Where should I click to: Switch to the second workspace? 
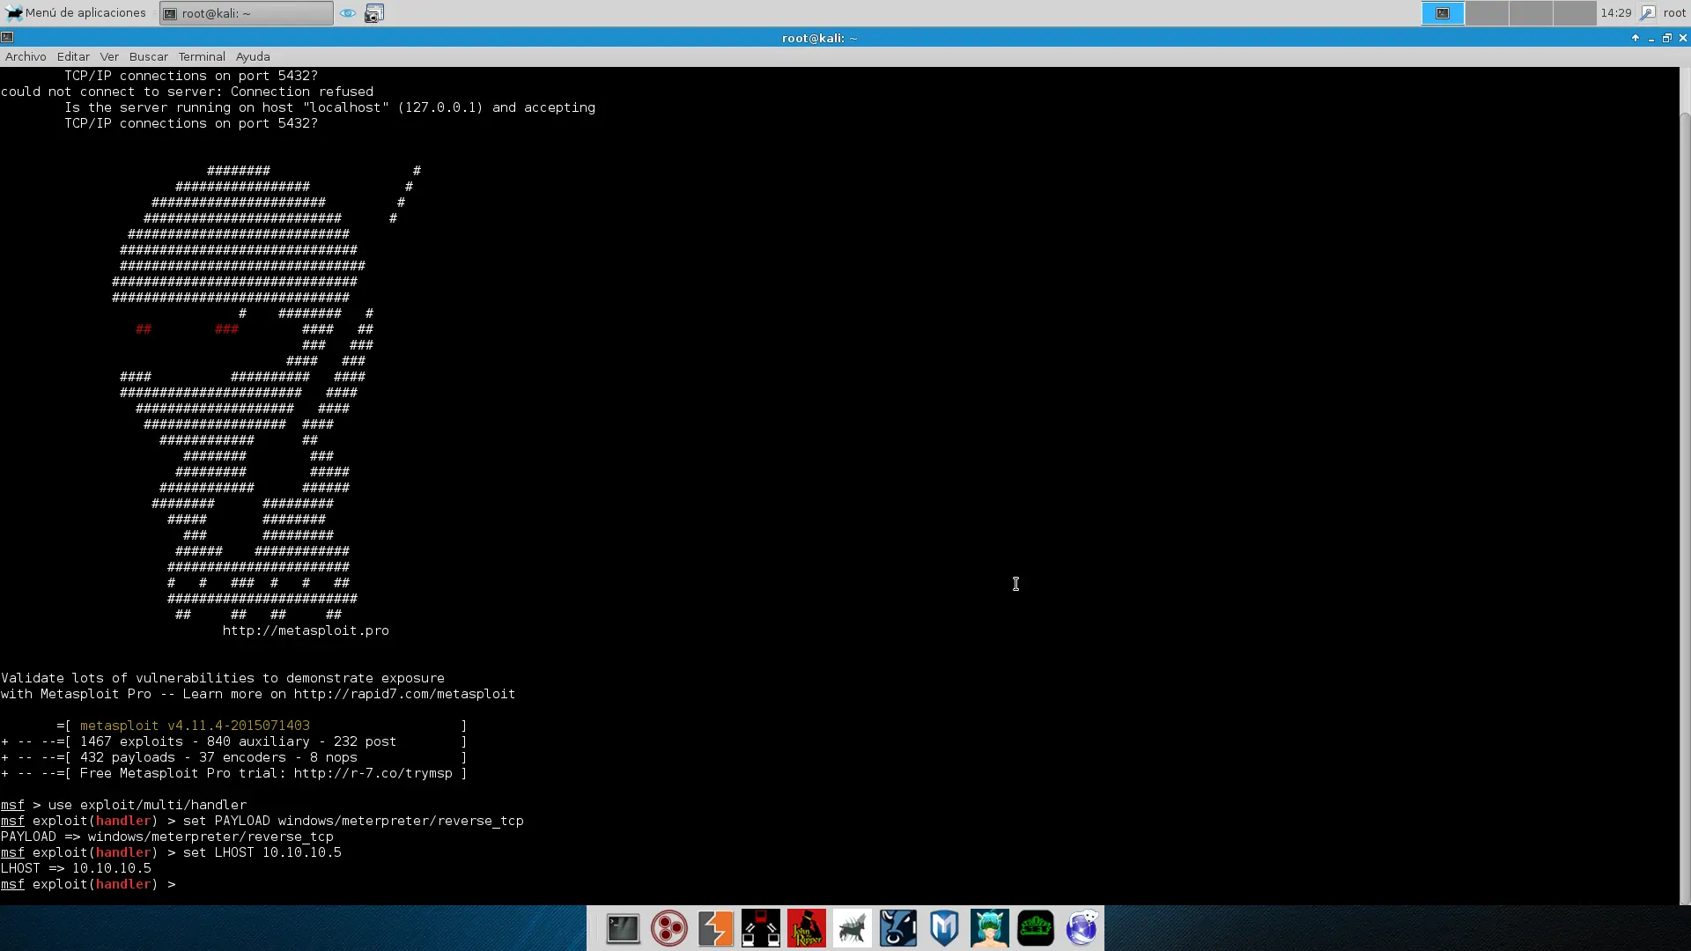[x=1487, y=13]
